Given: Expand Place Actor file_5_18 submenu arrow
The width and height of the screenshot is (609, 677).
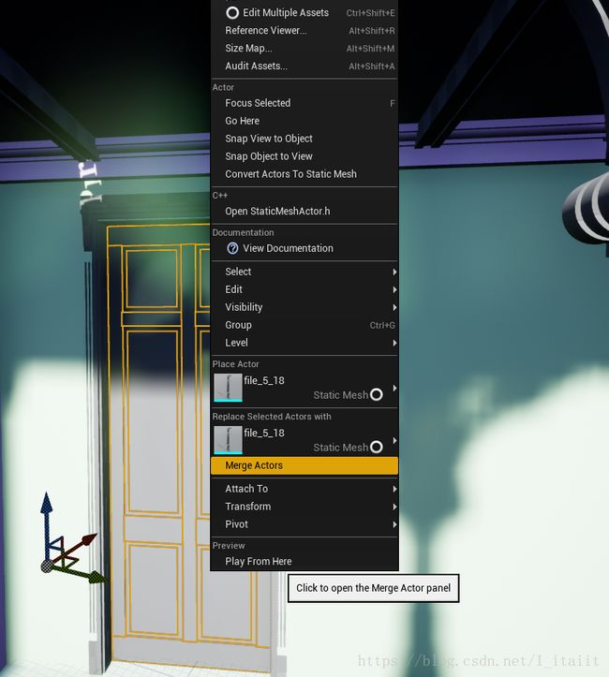Looking at the screenshot, I should (394, 389).
